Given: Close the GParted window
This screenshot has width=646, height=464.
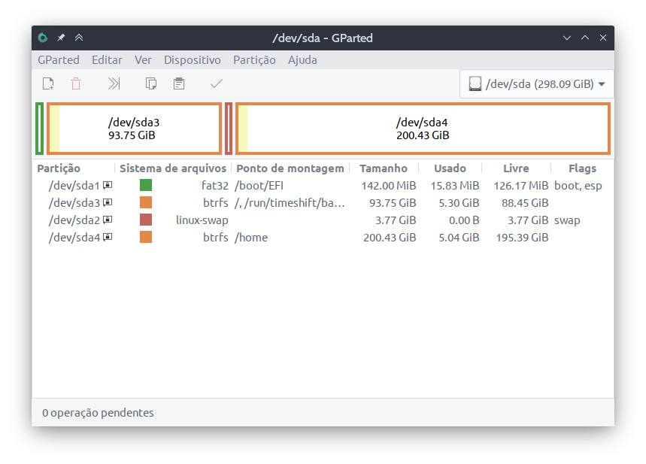Looking at the screenshot, I should 603,38.
